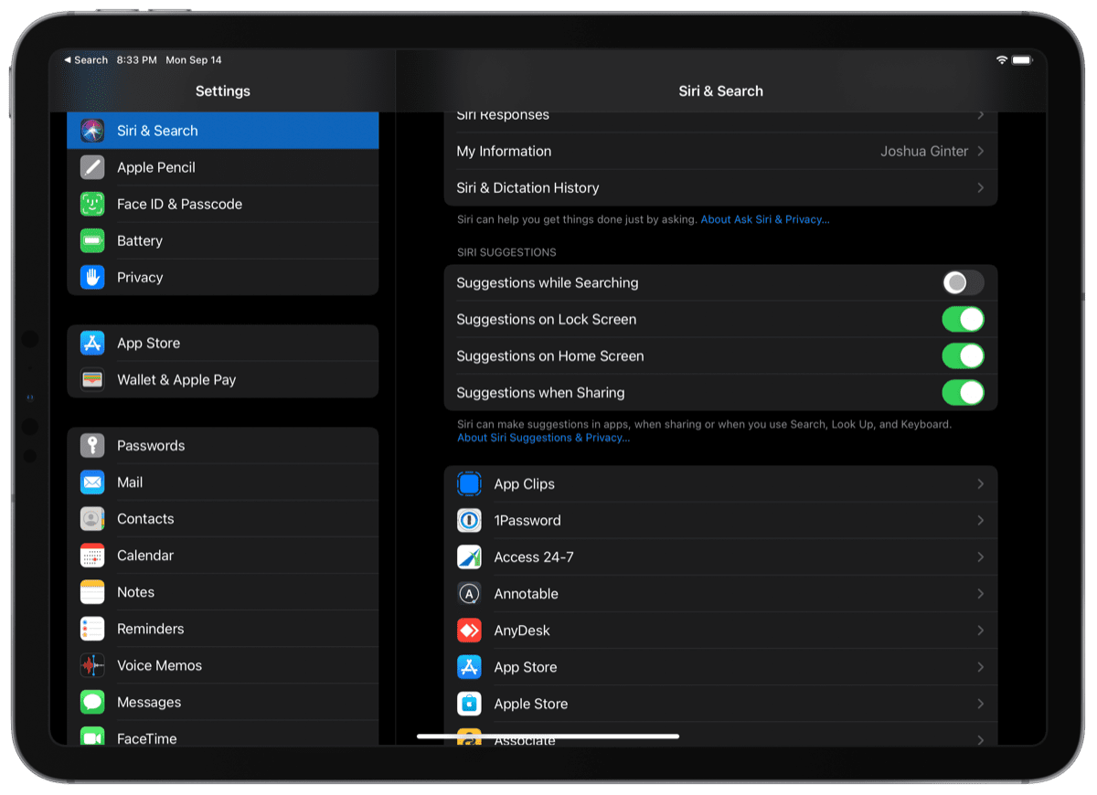
Task: Click the Reminders icon in sidebar
Action: coord(92,629)
